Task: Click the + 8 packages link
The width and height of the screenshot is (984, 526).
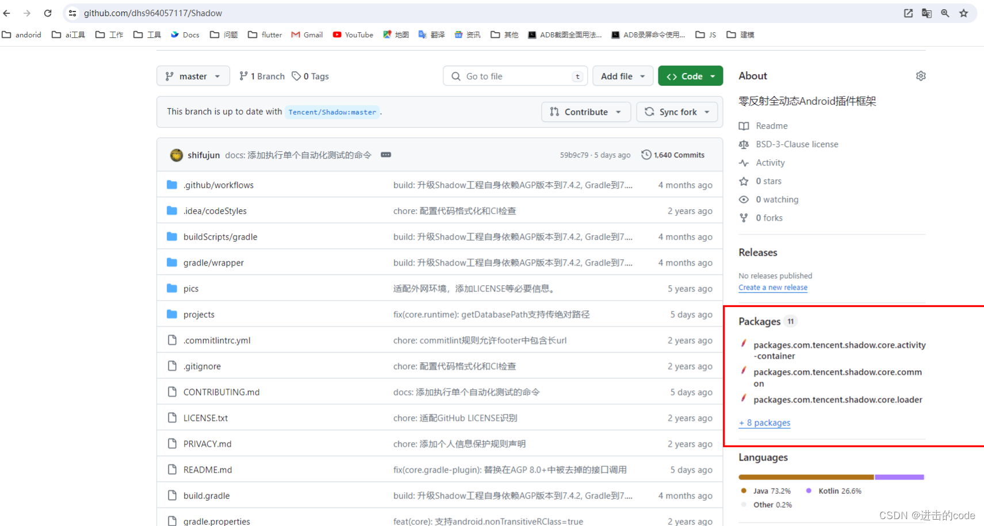Action: tap(765, 423)
